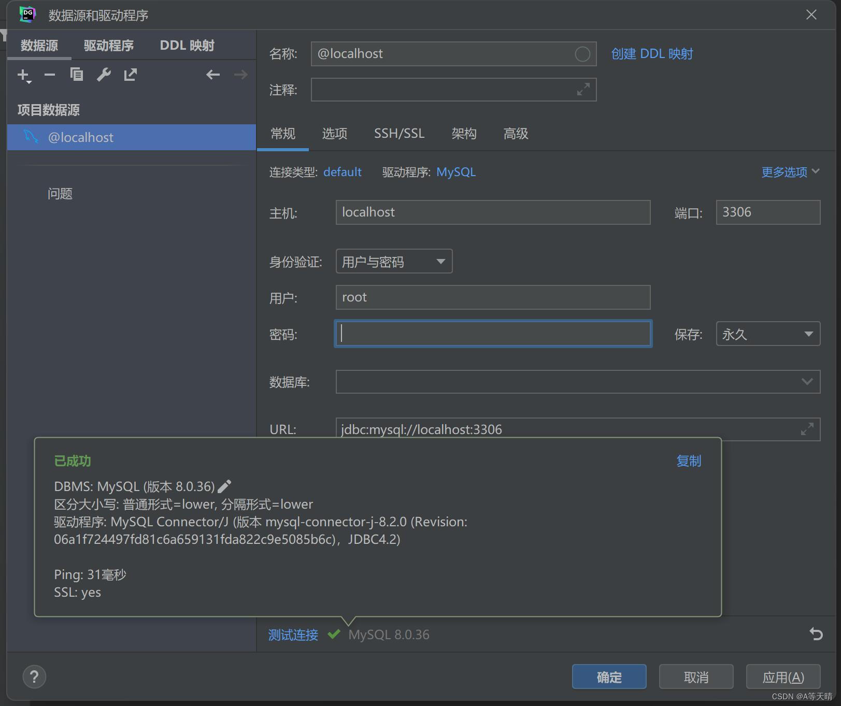Click the 应用(A) button
841x706 pixels.
pos(783,676)
